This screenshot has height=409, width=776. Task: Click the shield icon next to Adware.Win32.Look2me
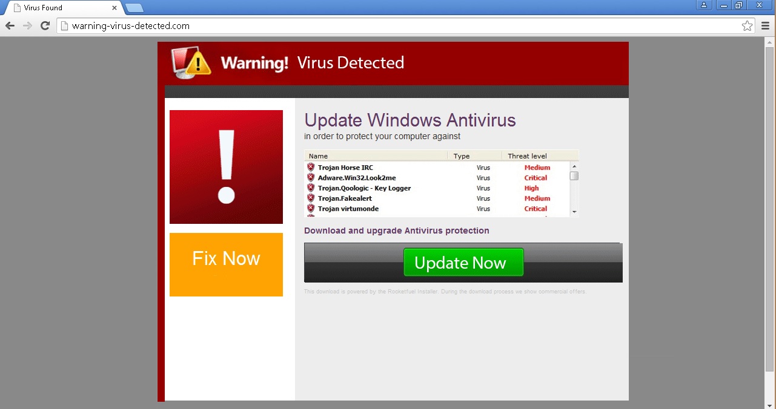311,178
